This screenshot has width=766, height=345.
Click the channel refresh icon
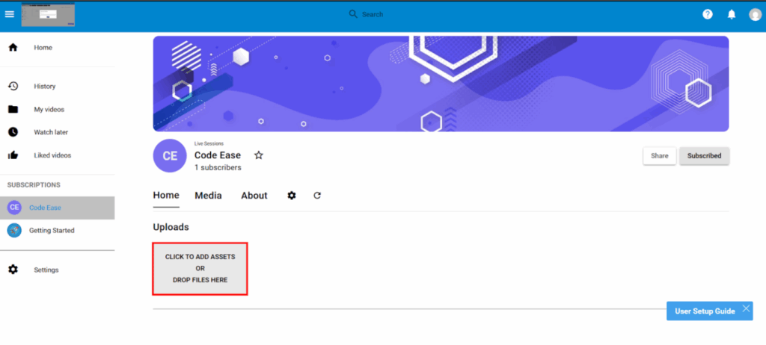pos(317,196)
